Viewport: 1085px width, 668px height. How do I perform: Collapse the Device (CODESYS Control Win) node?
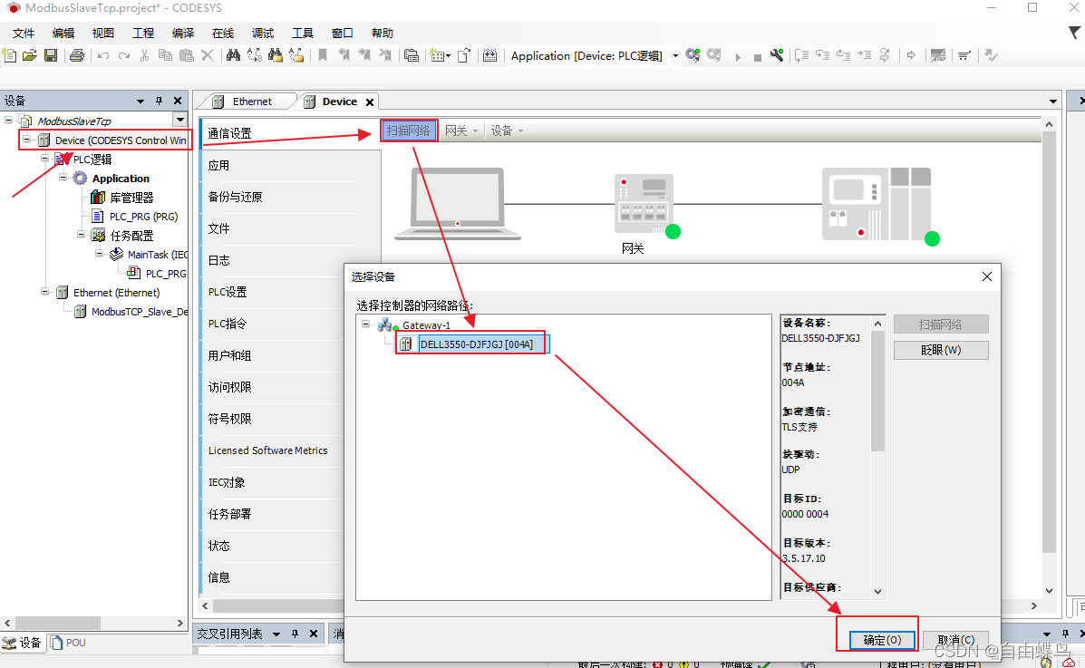click(27, 140)
